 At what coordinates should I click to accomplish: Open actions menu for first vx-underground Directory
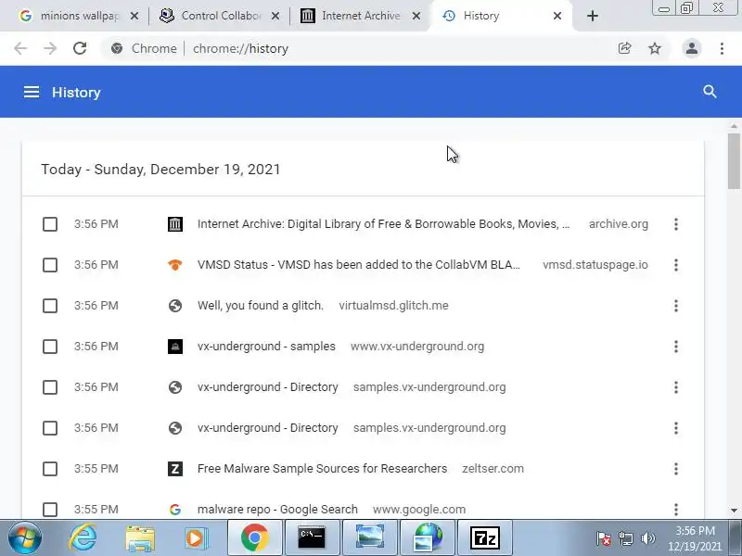pyautogui.click(x=676, y=387)
